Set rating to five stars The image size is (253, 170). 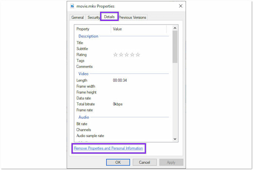click(x=138, y=55)
